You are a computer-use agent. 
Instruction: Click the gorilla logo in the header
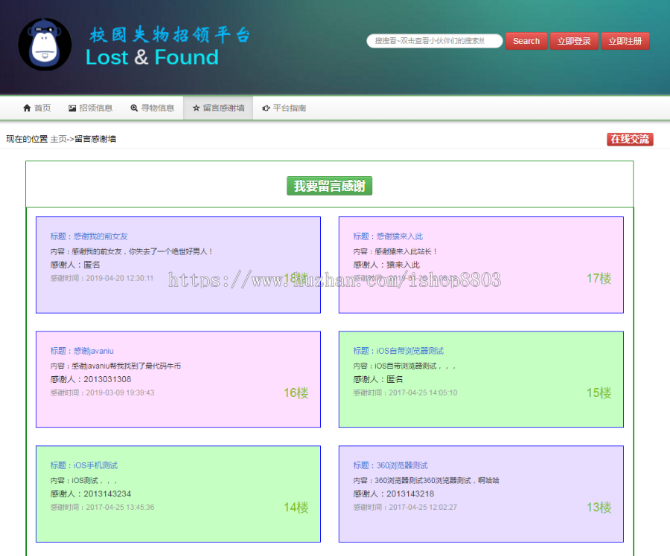point(44,45)
